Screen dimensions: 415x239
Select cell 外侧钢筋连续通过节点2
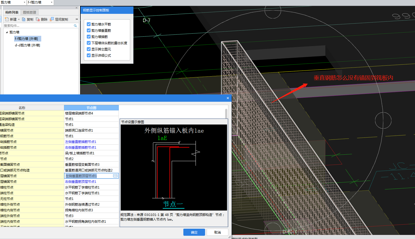[91, 205]
